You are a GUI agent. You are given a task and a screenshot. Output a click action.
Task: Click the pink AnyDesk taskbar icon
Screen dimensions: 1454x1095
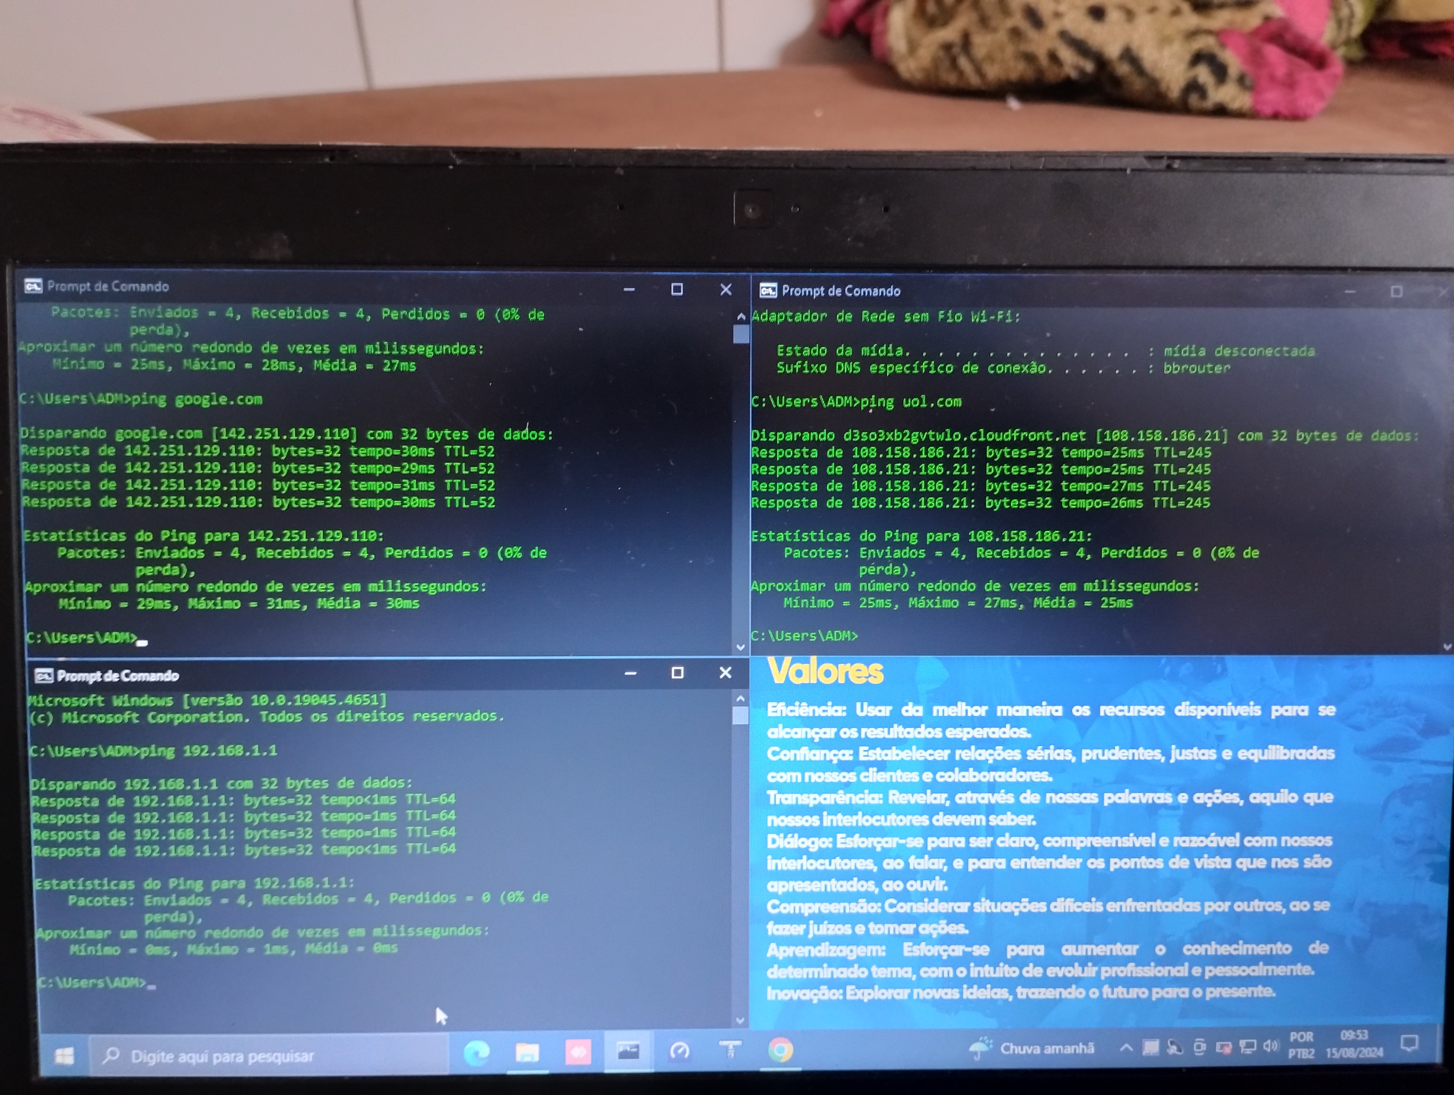pos(578,1052)
